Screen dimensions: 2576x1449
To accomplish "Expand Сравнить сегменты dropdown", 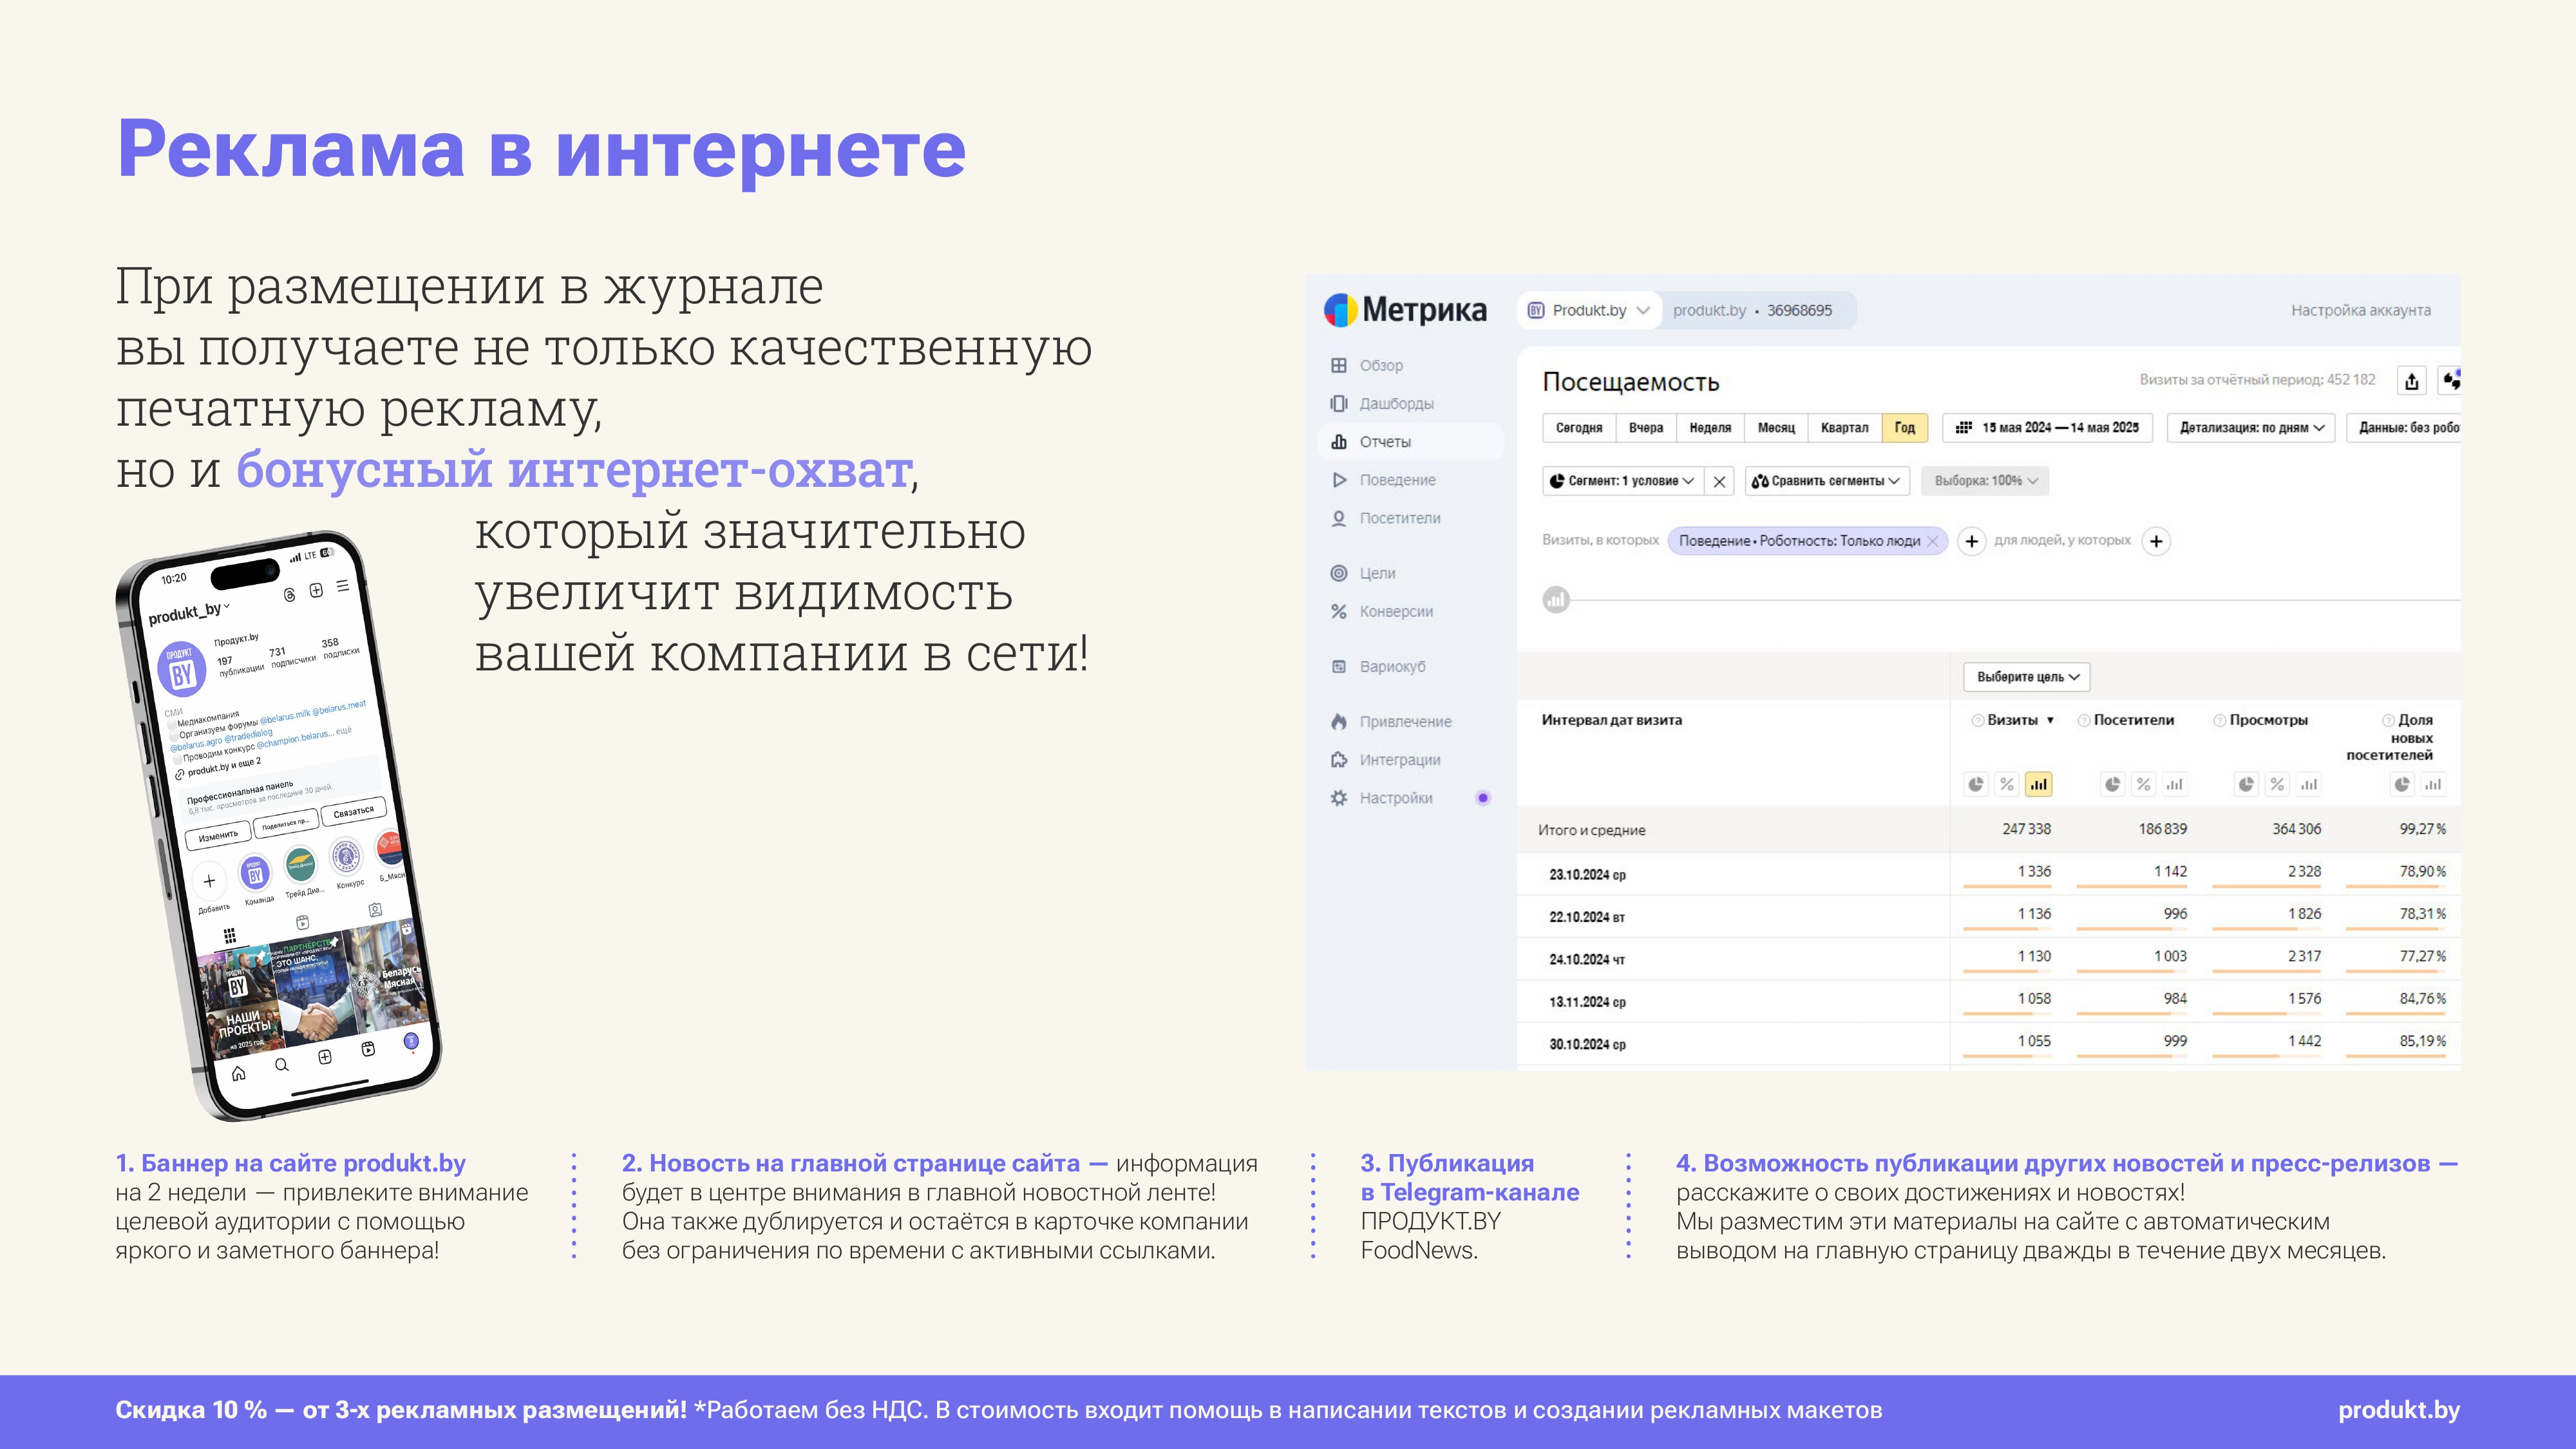I will click(1827, 481).
